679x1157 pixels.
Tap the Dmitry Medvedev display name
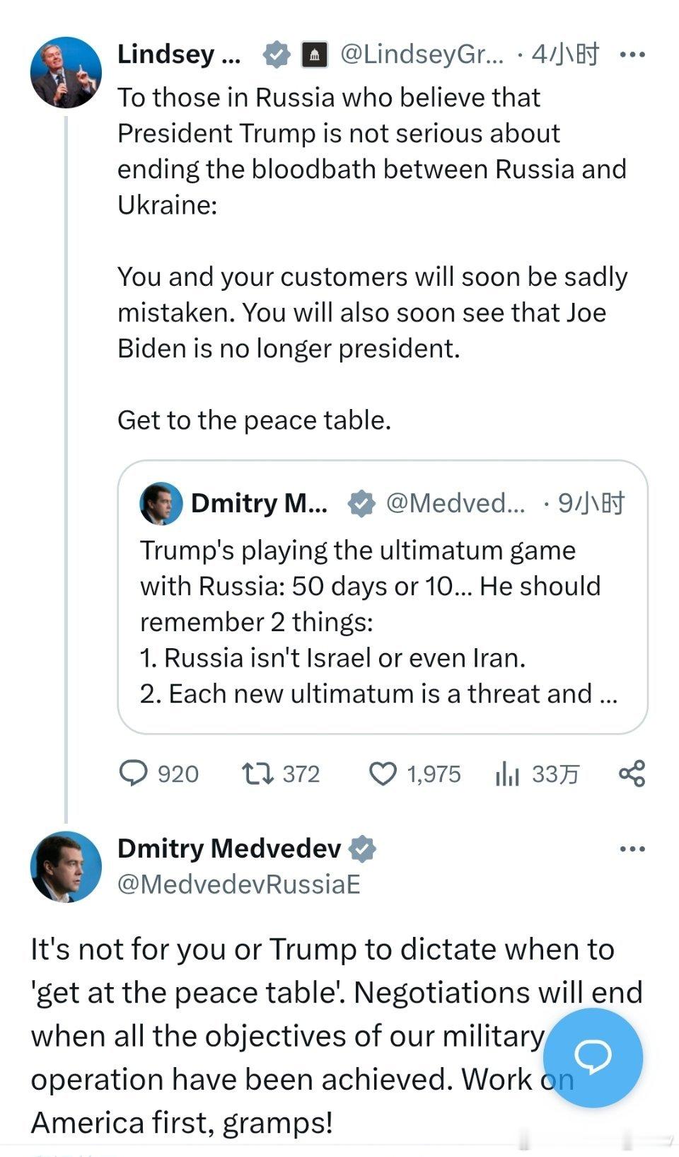pos(229,848)
